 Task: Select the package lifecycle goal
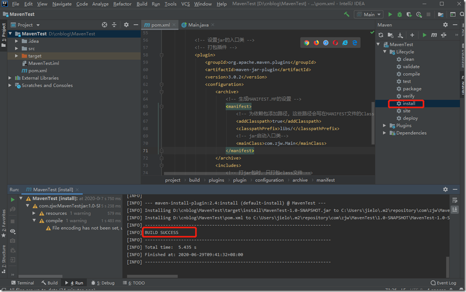(x=412, y=89)
